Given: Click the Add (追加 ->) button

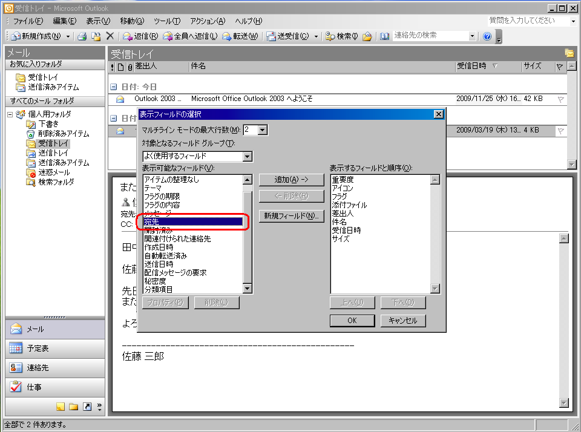Looking at the screenshot, I should (291, 180).
